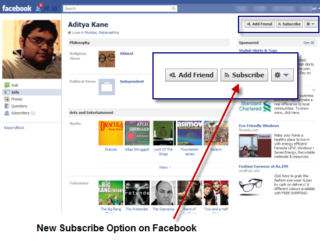Open the Dracula book cover thumbnail
Screen dimensions: 320x247
111,133
